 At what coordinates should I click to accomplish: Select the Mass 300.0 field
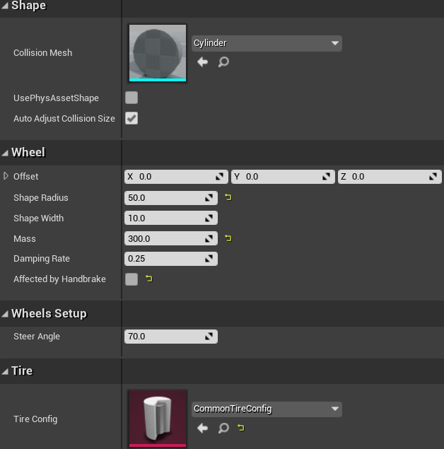click(x=171, y=238)
